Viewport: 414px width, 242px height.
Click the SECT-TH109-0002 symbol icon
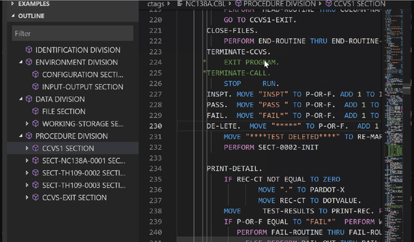click(x=36, y=173)
